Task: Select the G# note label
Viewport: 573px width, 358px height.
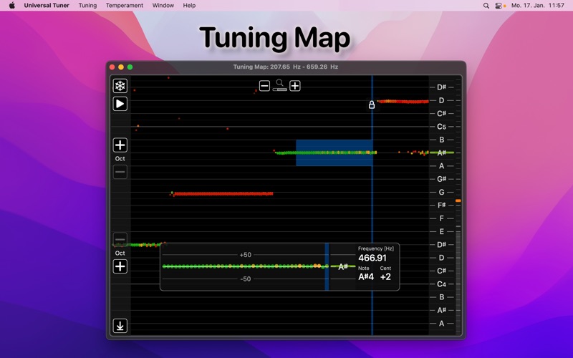Action: point(441,179)
